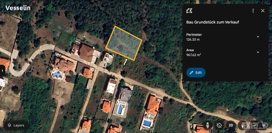Click the my-location crosshair icon

(219, 125)
